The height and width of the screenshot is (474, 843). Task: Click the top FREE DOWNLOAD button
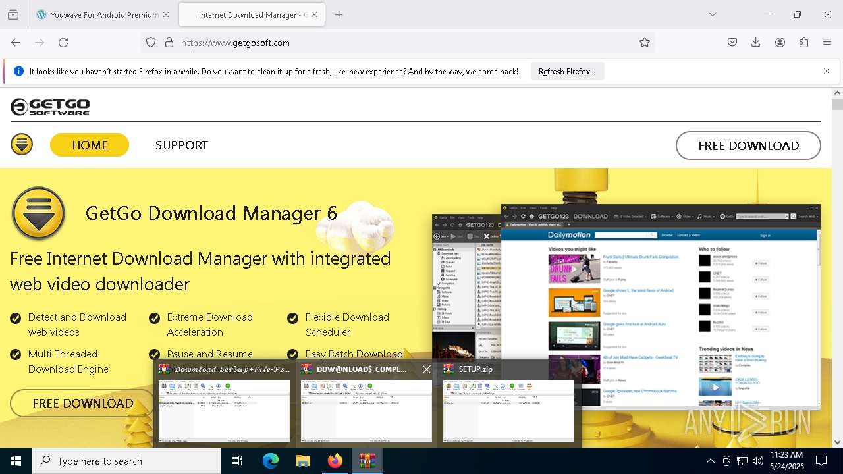[x=748, y=145]
